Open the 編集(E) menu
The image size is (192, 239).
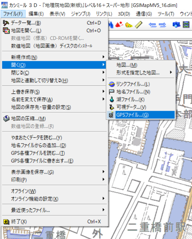36,14
